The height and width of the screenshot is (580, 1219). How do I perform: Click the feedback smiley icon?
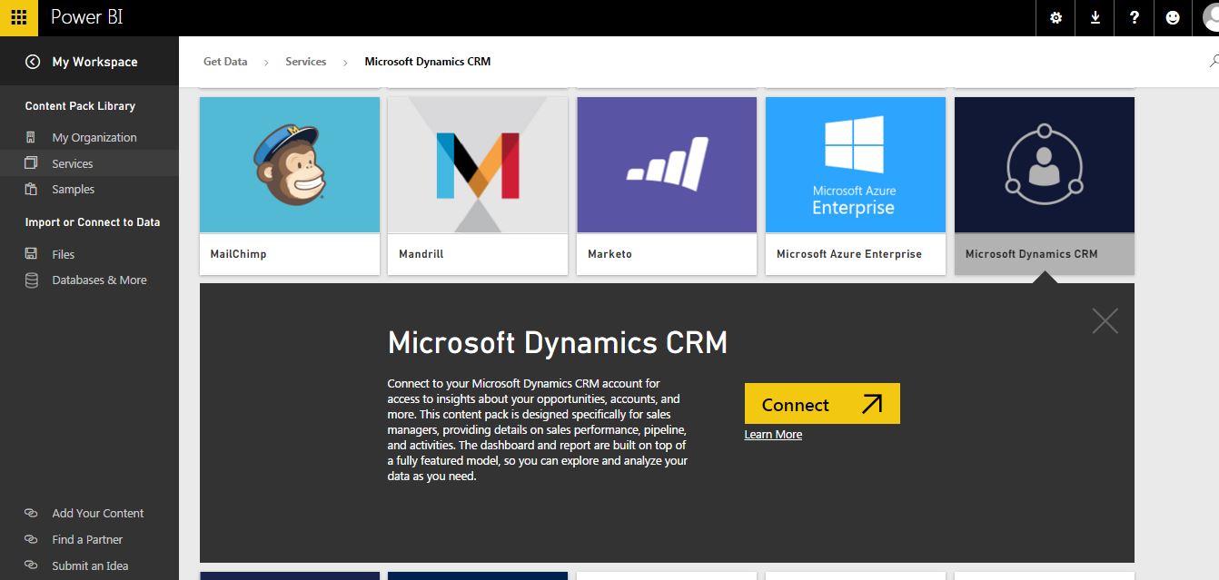tap(1173, 17)
